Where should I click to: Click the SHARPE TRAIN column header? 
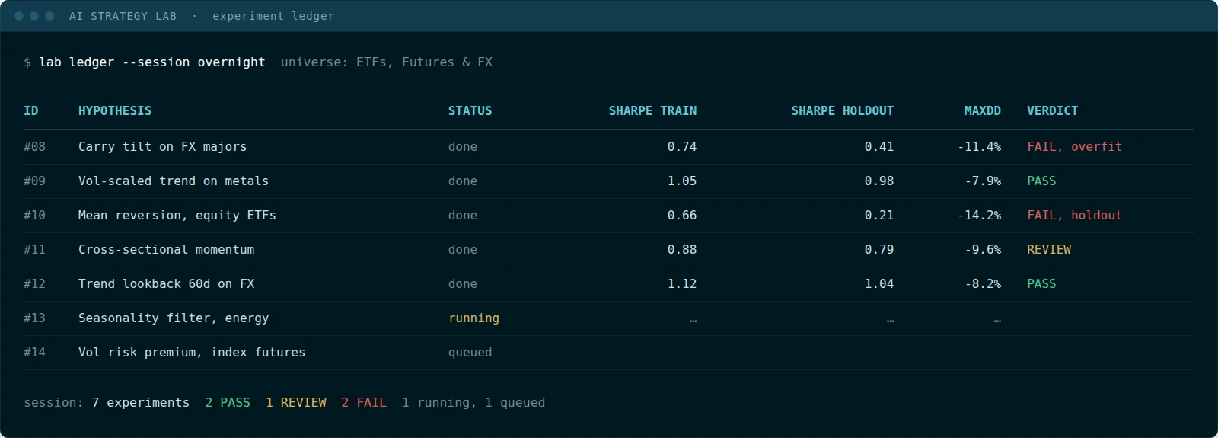pos(652,111)
